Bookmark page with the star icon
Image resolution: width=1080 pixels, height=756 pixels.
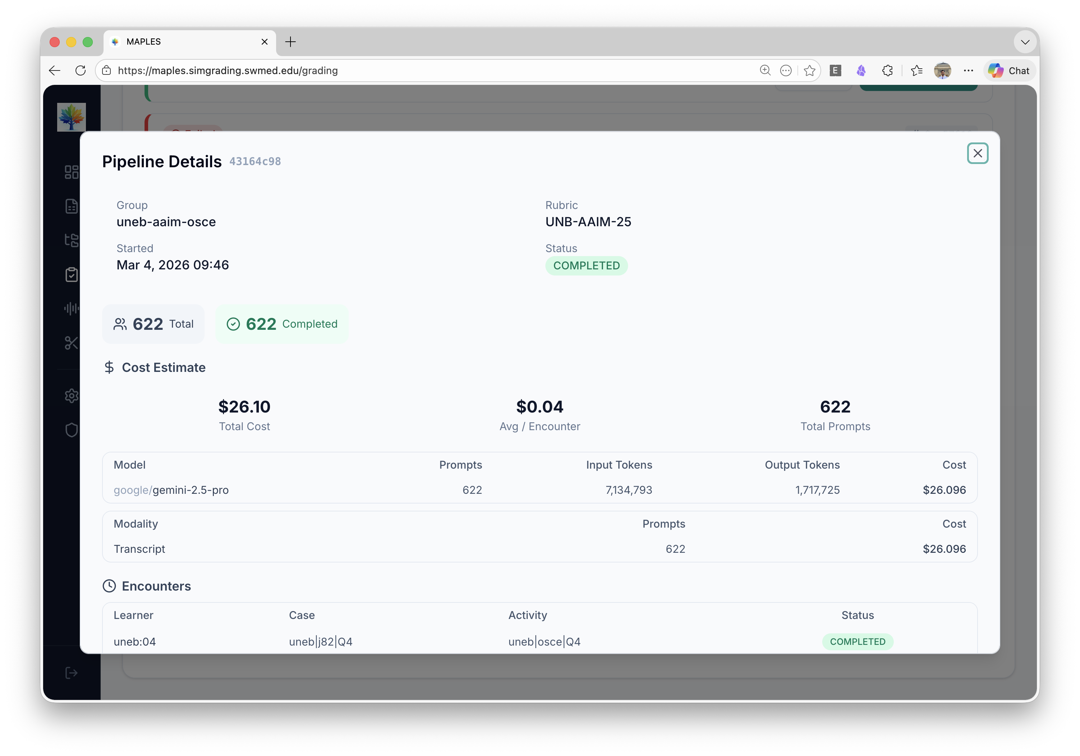[x=810, y=70]
